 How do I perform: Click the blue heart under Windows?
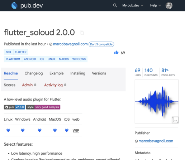tap(23, 130)
